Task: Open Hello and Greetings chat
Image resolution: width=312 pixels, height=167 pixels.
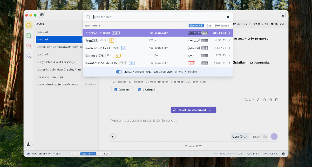Action: click(x=66, y=77)
